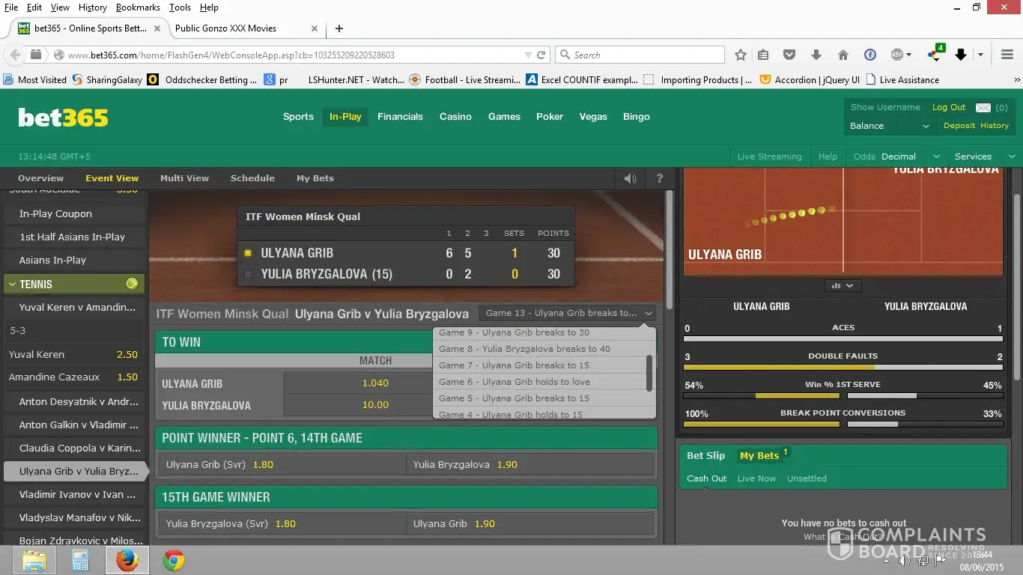1023x575 pixels.
Task: Click the Log Out link
Action: 949,108
